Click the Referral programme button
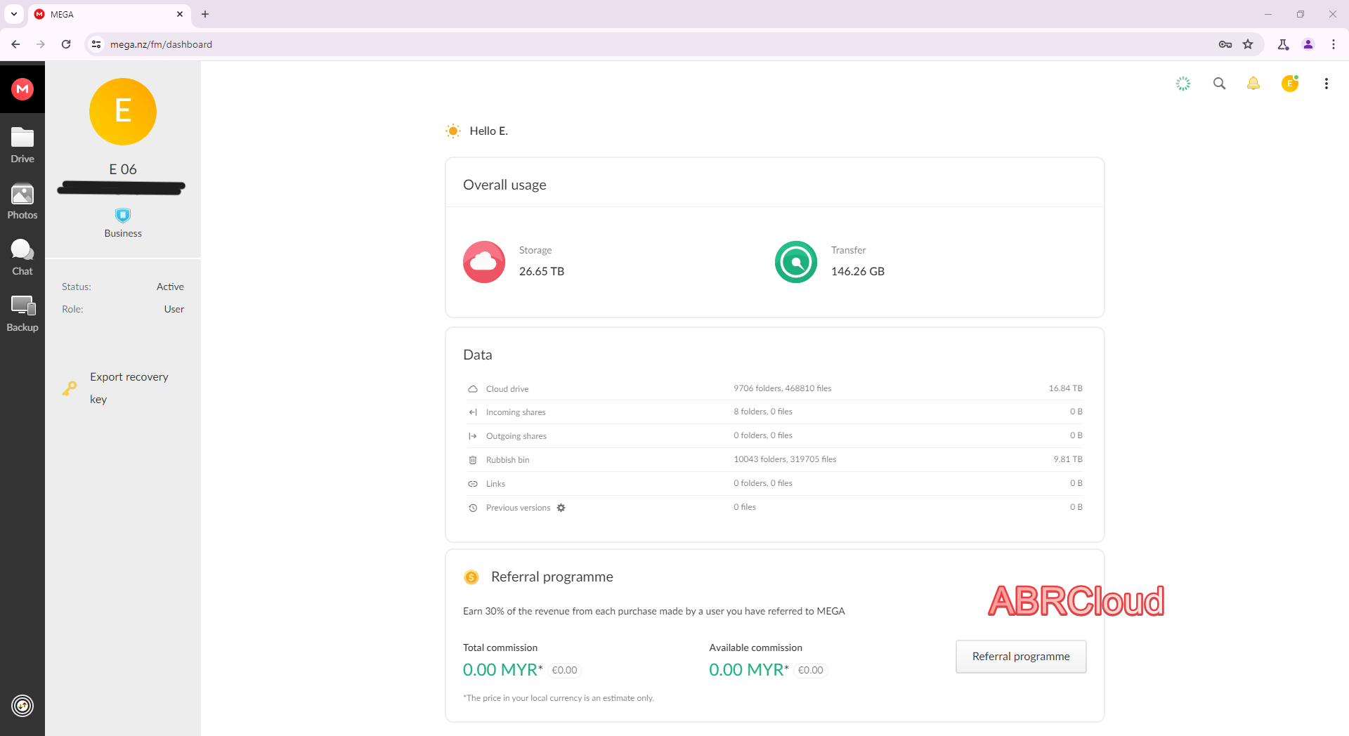Image resolution: width=1349 pixels, height=736 pixels. pos(1020,657)
